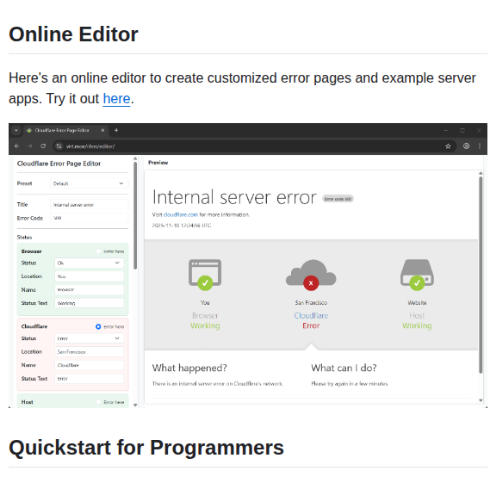This screenshot has width=490, height=483.
Task: Click the tab search chevron in browser
Action: (x=16, y=130)
